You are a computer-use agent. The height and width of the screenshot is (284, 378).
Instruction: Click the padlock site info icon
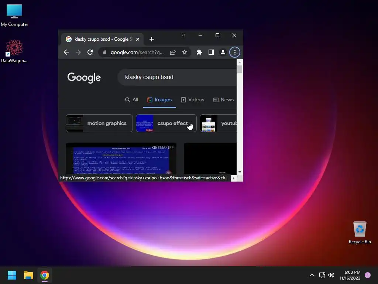[104, 52]
